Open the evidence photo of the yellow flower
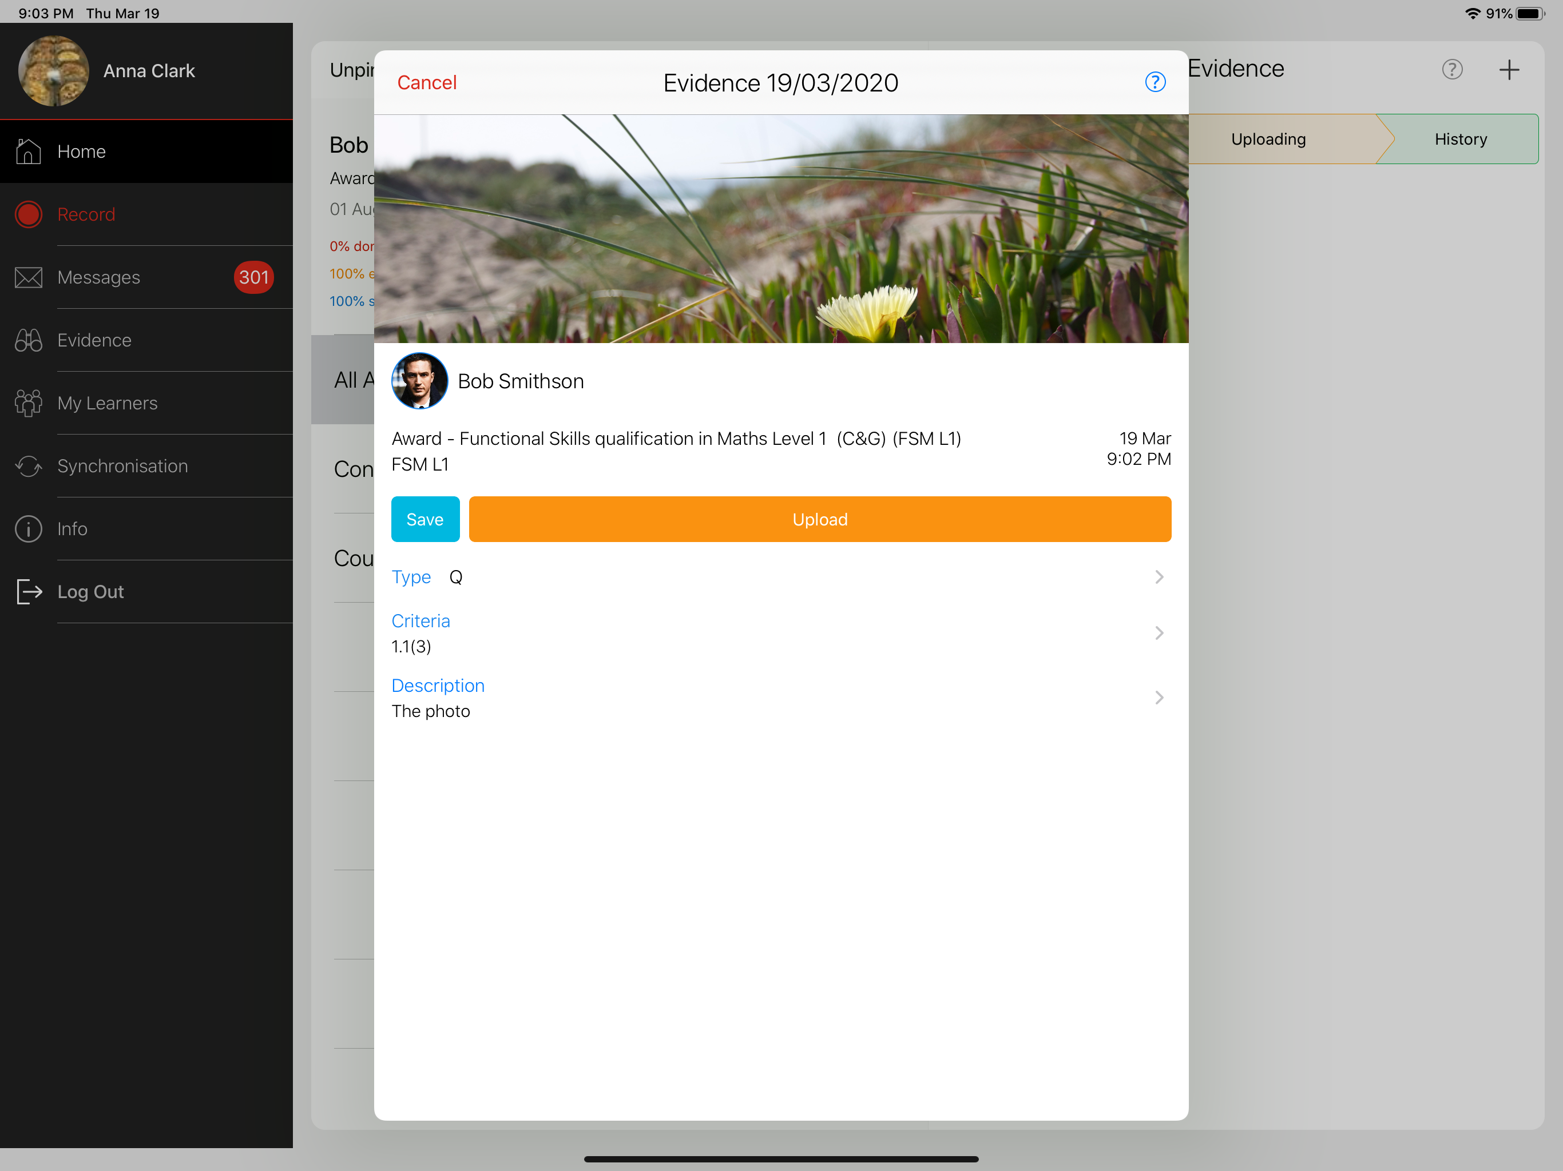 tap(781, 228)
